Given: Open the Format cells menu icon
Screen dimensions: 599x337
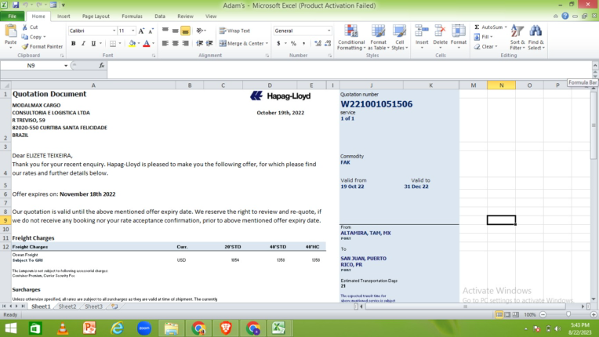Looking at the screenshot, I should (x=459, y=31).
